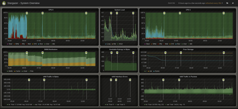Click the /home color line in Free Storage legend
The width and height of the screenshot is (238, 109).
(154, 71)
